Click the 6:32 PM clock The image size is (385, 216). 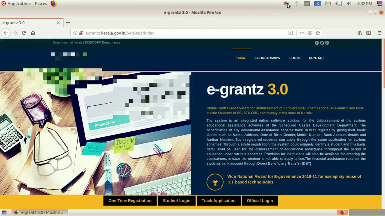(x=365, y=4)
